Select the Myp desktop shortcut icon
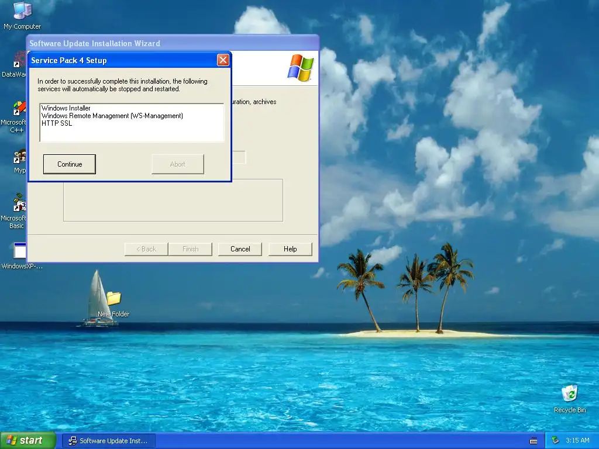The height and width of the screenshot is (449, 599). 19,162
